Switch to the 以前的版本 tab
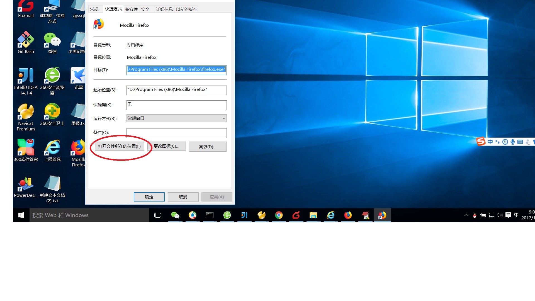This screenshot has width=535, height=301. (186, 9)
